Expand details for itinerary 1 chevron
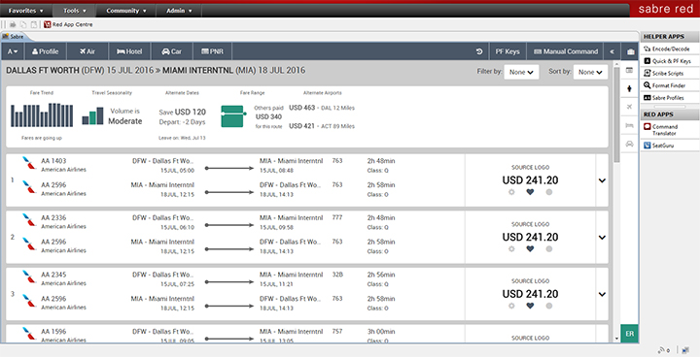This screenshot has height=357, width=700. 602,180
